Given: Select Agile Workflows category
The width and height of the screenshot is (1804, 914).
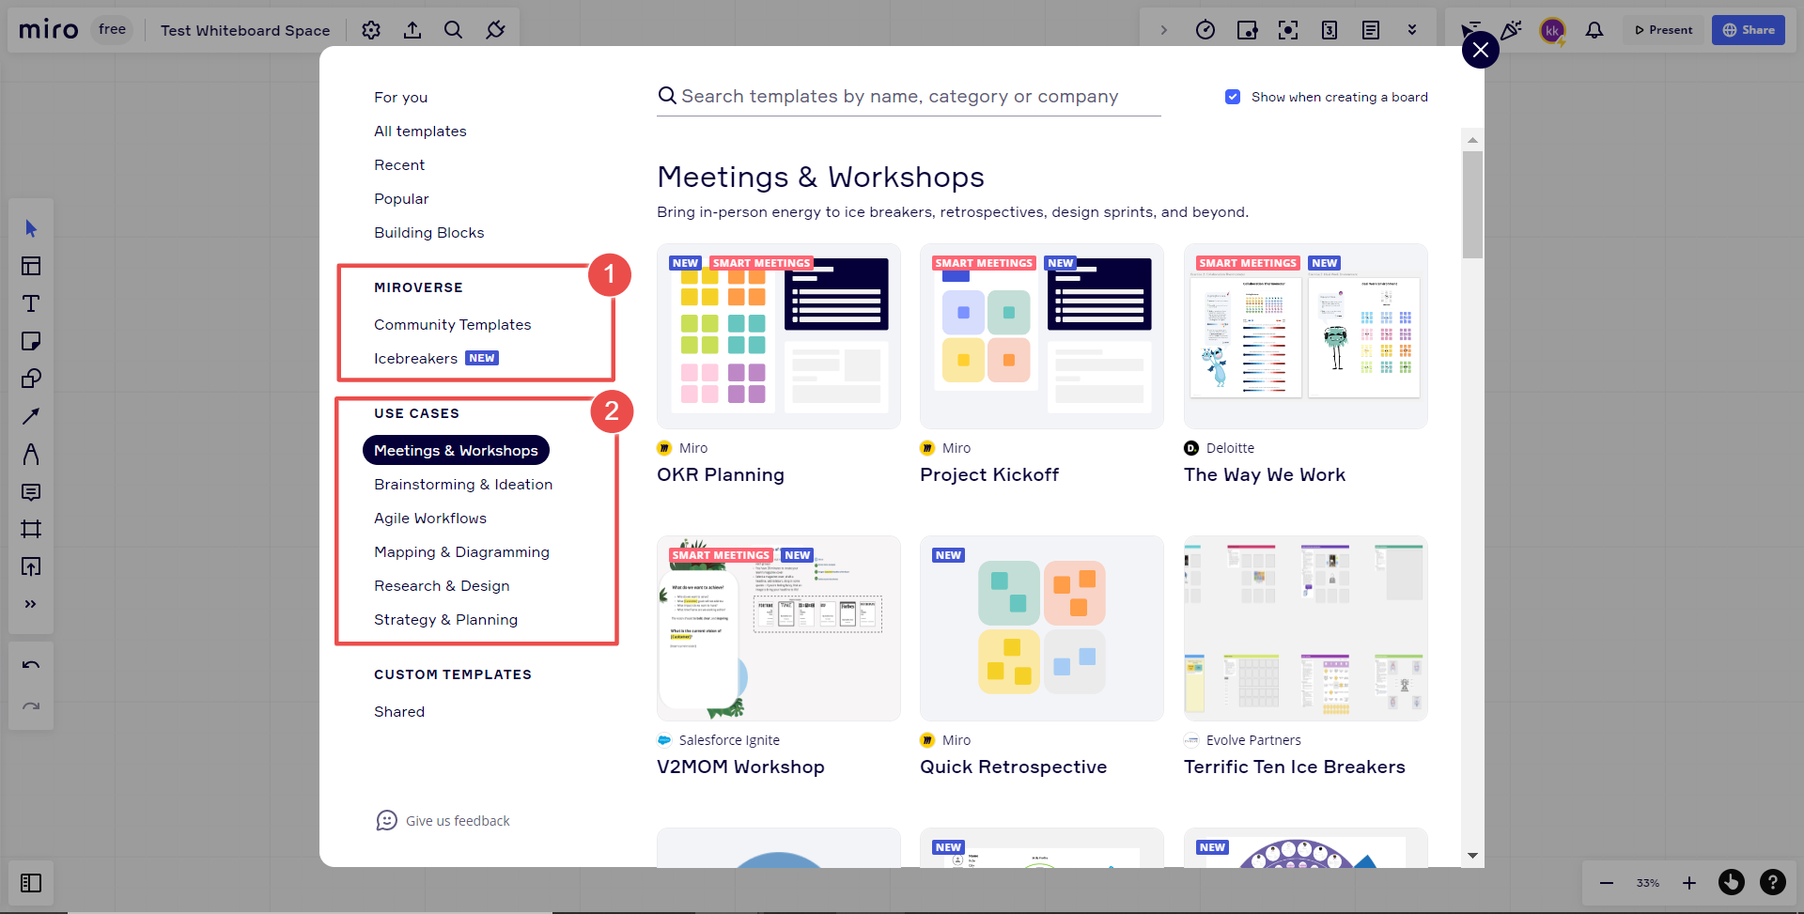Looking at the screenshot, I should 430,518.
